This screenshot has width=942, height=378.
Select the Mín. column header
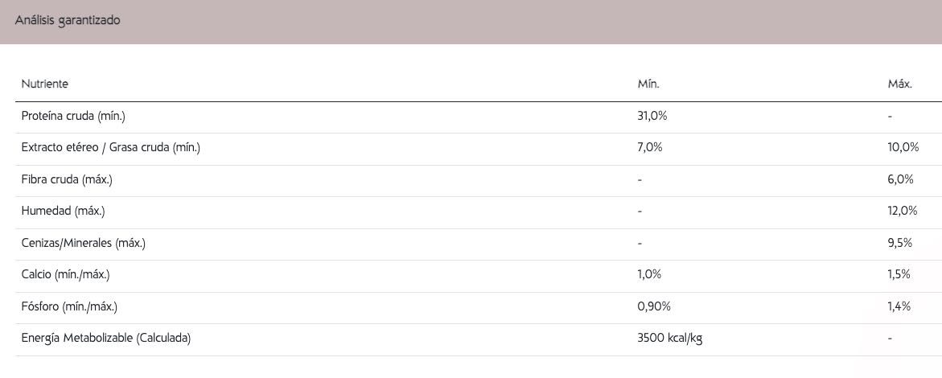click(648, 84)
